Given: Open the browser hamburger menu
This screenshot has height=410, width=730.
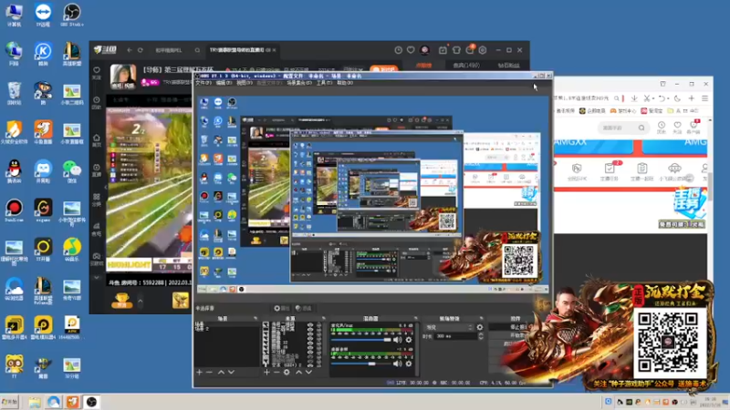Looking at the screenshot, I should [704, 98].
